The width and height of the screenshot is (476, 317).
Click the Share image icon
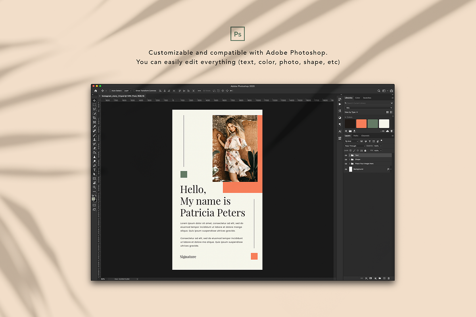tap(391, 91)
